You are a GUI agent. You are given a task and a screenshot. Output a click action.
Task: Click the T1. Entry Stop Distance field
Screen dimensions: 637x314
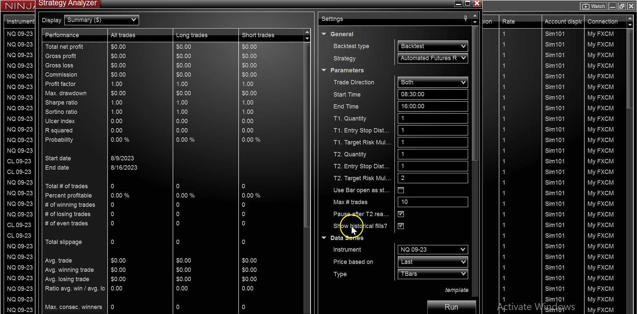(433, 130)
